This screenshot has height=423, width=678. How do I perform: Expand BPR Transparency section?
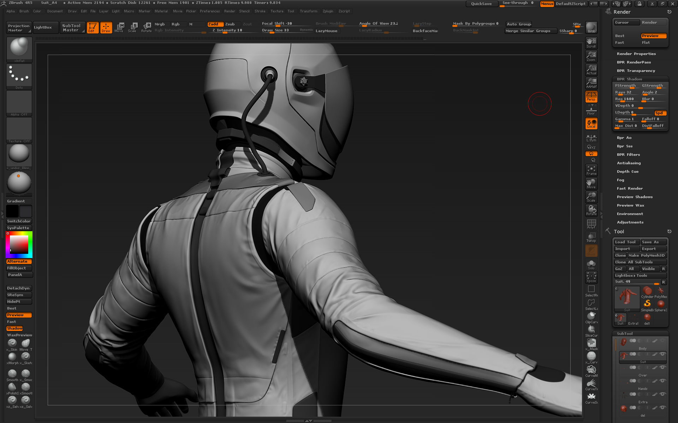636,71
